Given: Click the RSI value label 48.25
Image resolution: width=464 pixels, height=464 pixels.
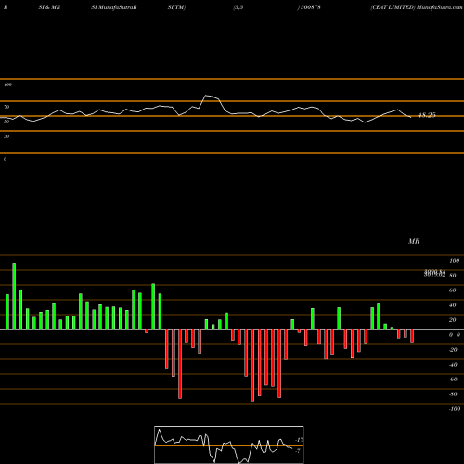Looking at the screenshot, I should point(427,115).
